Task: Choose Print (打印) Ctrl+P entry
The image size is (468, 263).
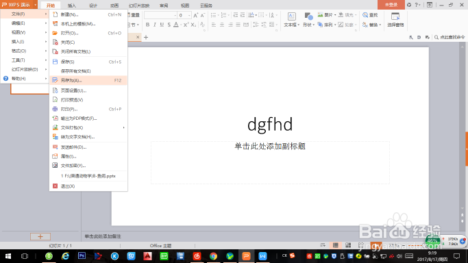Action: [x=88, y=109]
